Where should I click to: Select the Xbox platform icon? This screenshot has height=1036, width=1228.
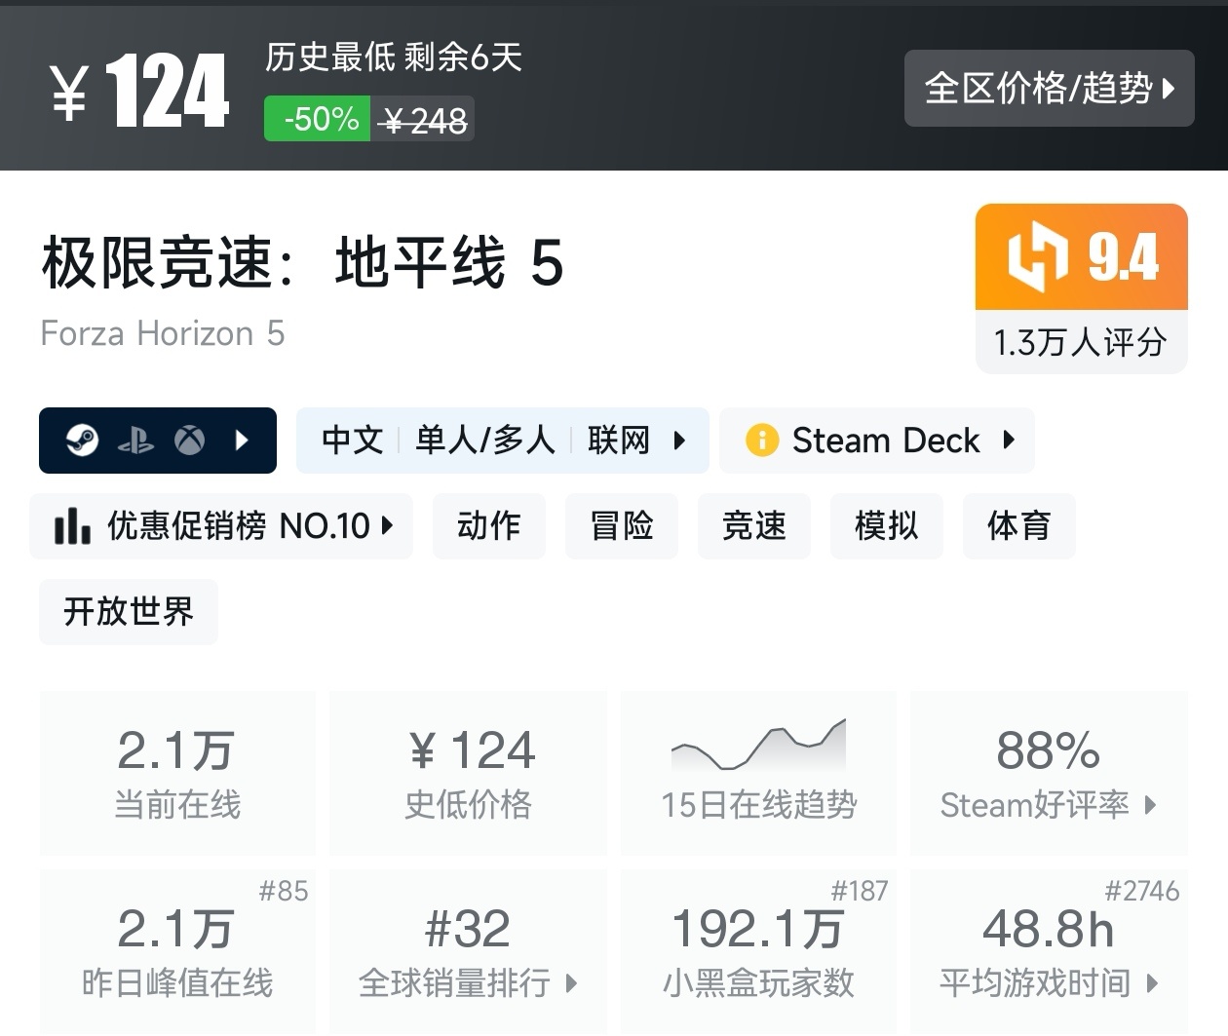click(191, 441)
